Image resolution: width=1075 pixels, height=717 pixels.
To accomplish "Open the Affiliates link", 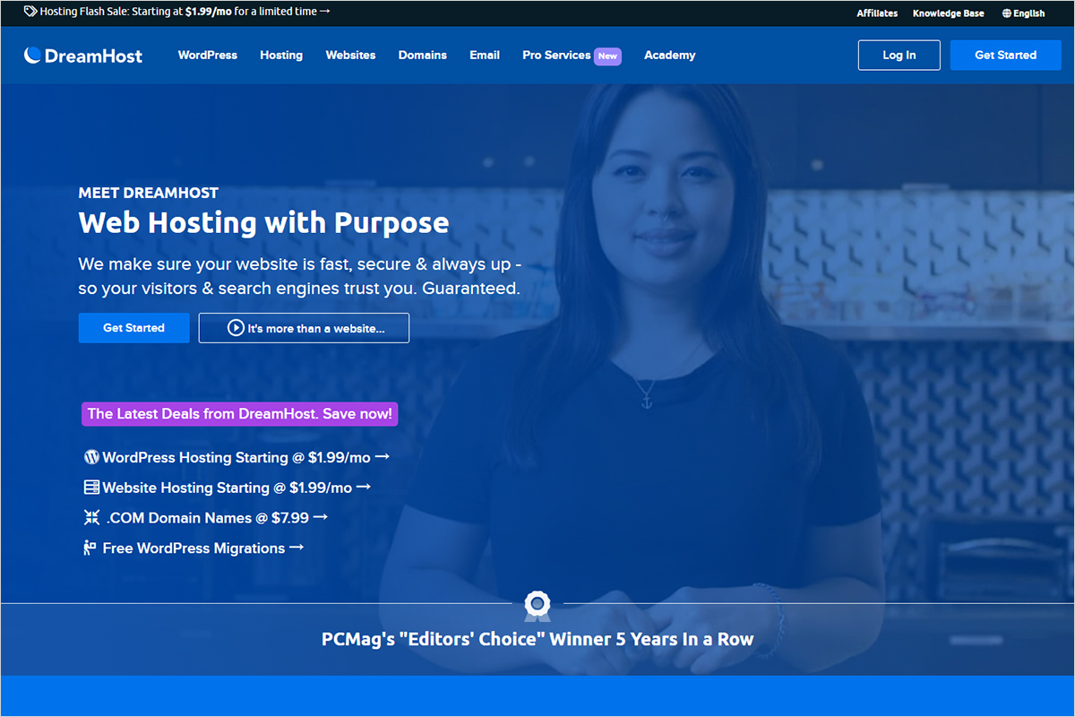I will [877, 13].
